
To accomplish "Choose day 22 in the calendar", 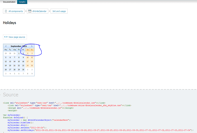I will tap(19, 65).
